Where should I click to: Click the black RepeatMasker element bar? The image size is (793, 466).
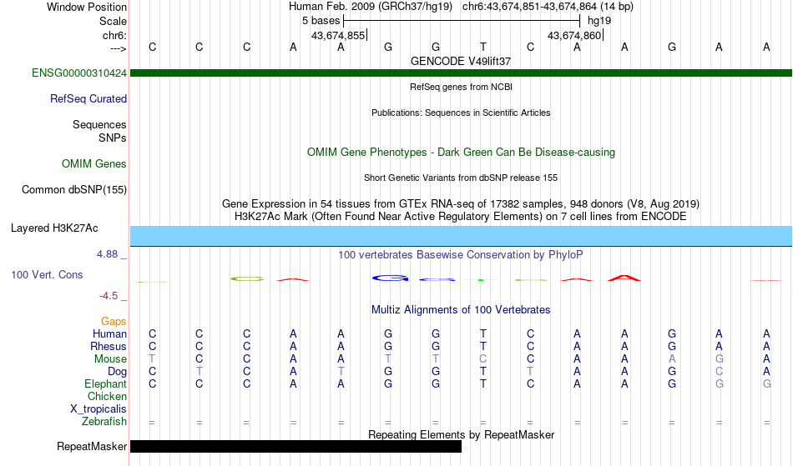295,446
